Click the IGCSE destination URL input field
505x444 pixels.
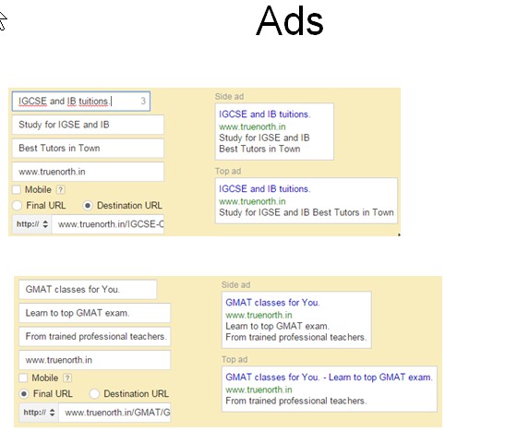click(108, 224)
